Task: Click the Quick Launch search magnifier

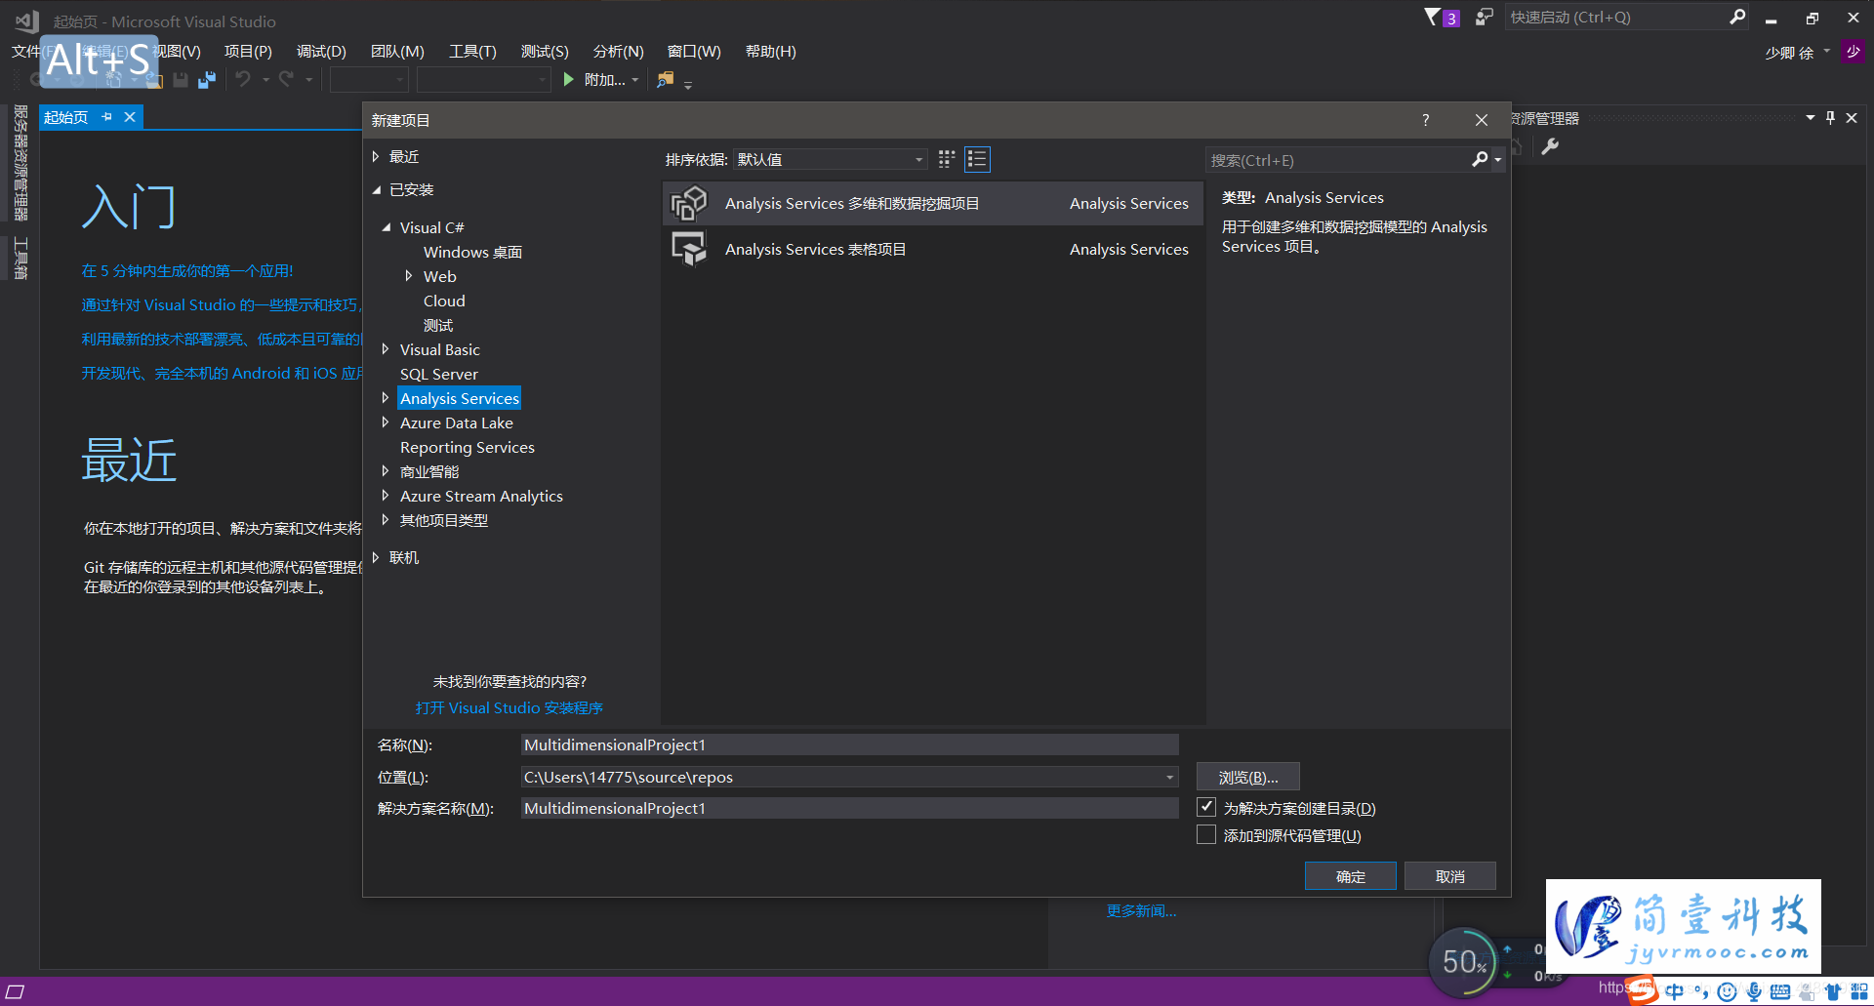Action: tap(1737, 17)
